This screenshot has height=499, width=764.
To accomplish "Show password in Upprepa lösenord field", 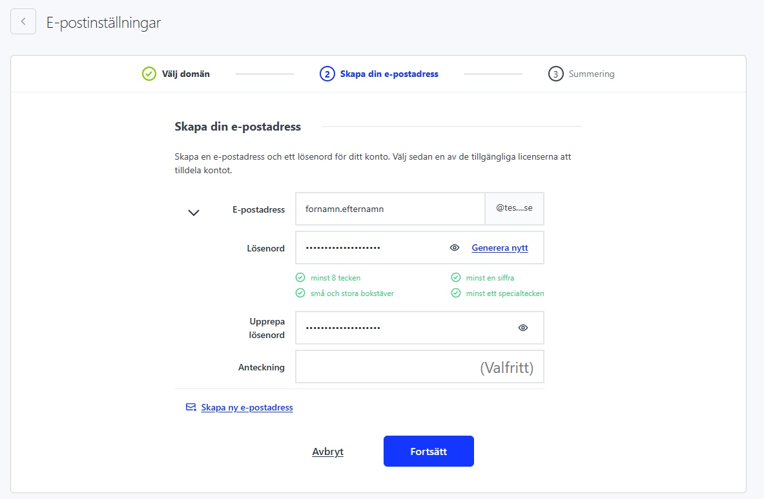I will (523, 328).
